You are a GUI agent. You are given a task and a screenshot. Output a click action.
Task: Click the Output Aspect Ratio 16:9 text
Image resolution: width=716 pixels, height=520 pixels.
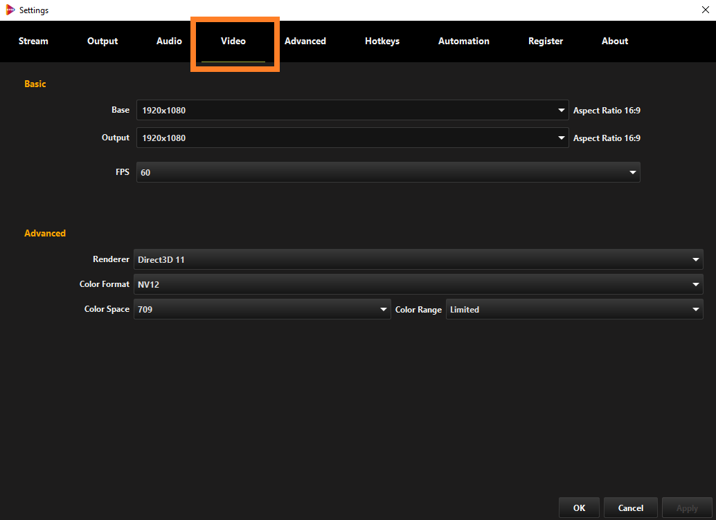coord(607,138)
